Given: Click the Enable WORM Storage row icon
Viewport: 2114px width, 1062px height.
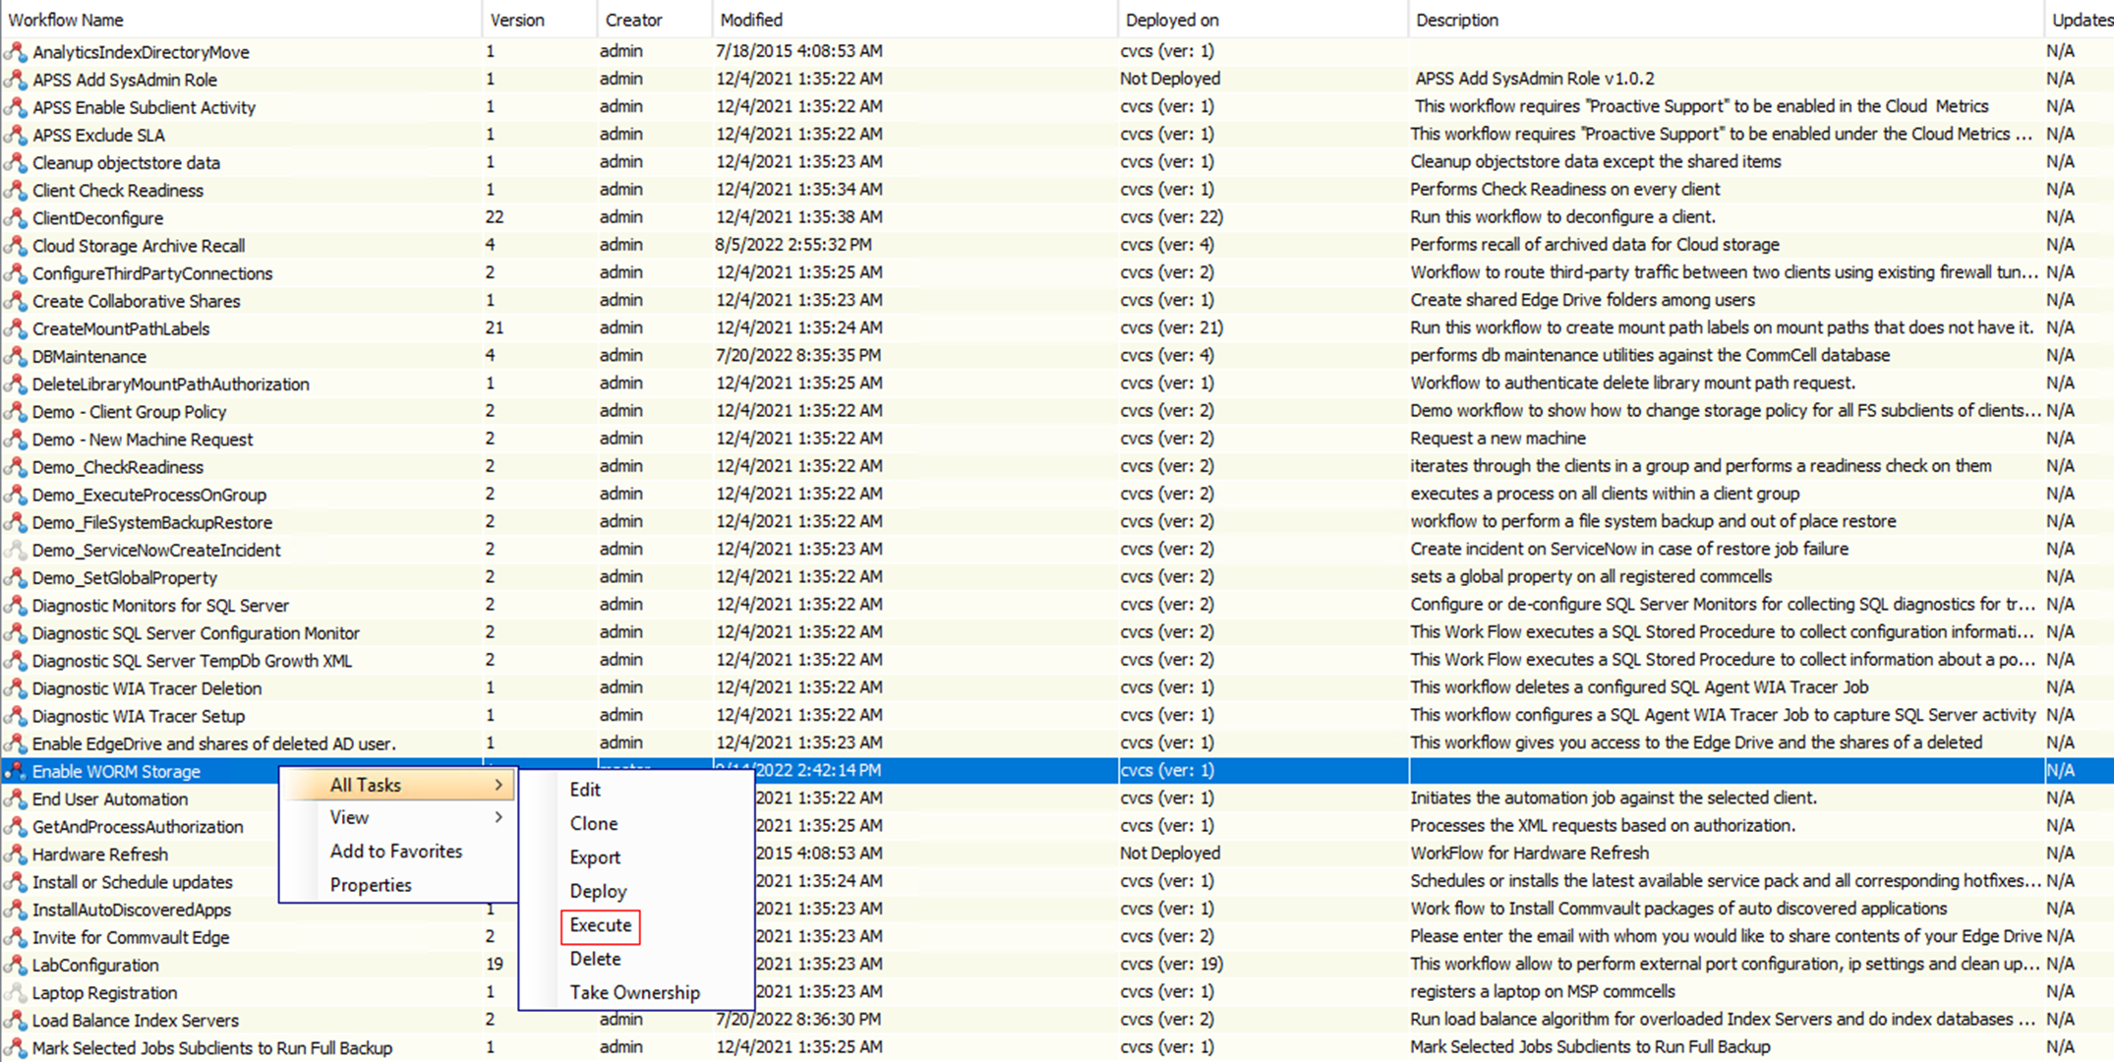Looking at the screenshot, I should pyautogui.click(x=16, y=772).
